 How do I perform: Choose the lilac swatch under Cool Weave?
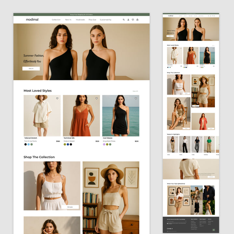pyautogui.click(x=104, y=144)
